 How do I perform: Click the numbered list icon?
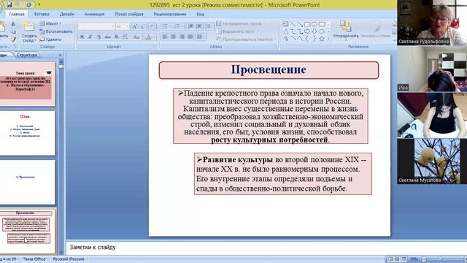click(x=177, y=26)
